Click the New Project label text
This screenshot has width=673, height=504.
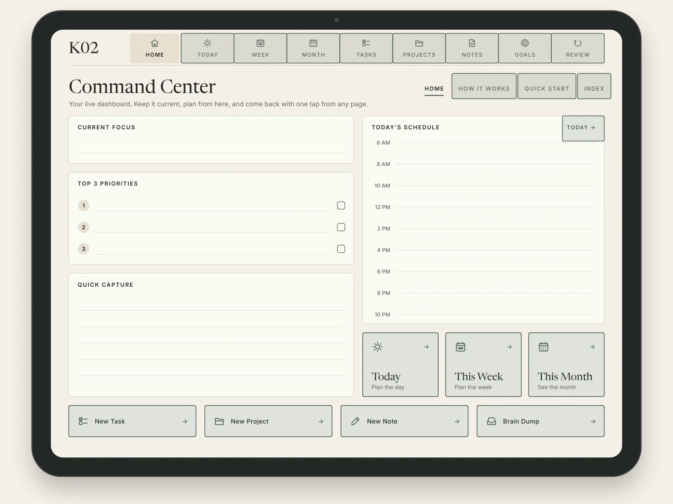coord(250,421)
